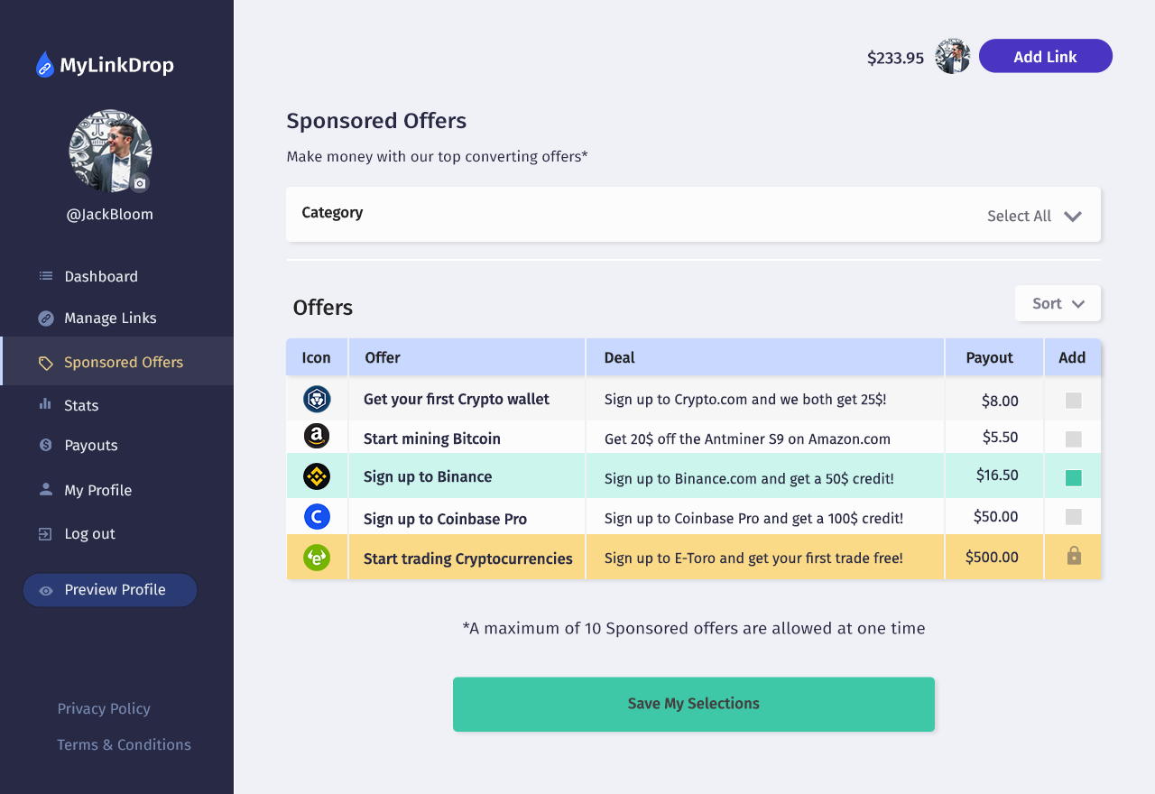The height and width of the screenshot is (794, 1155).
Task: Check the Add box for Crypto wallet offer
Action: point(1074,401)
